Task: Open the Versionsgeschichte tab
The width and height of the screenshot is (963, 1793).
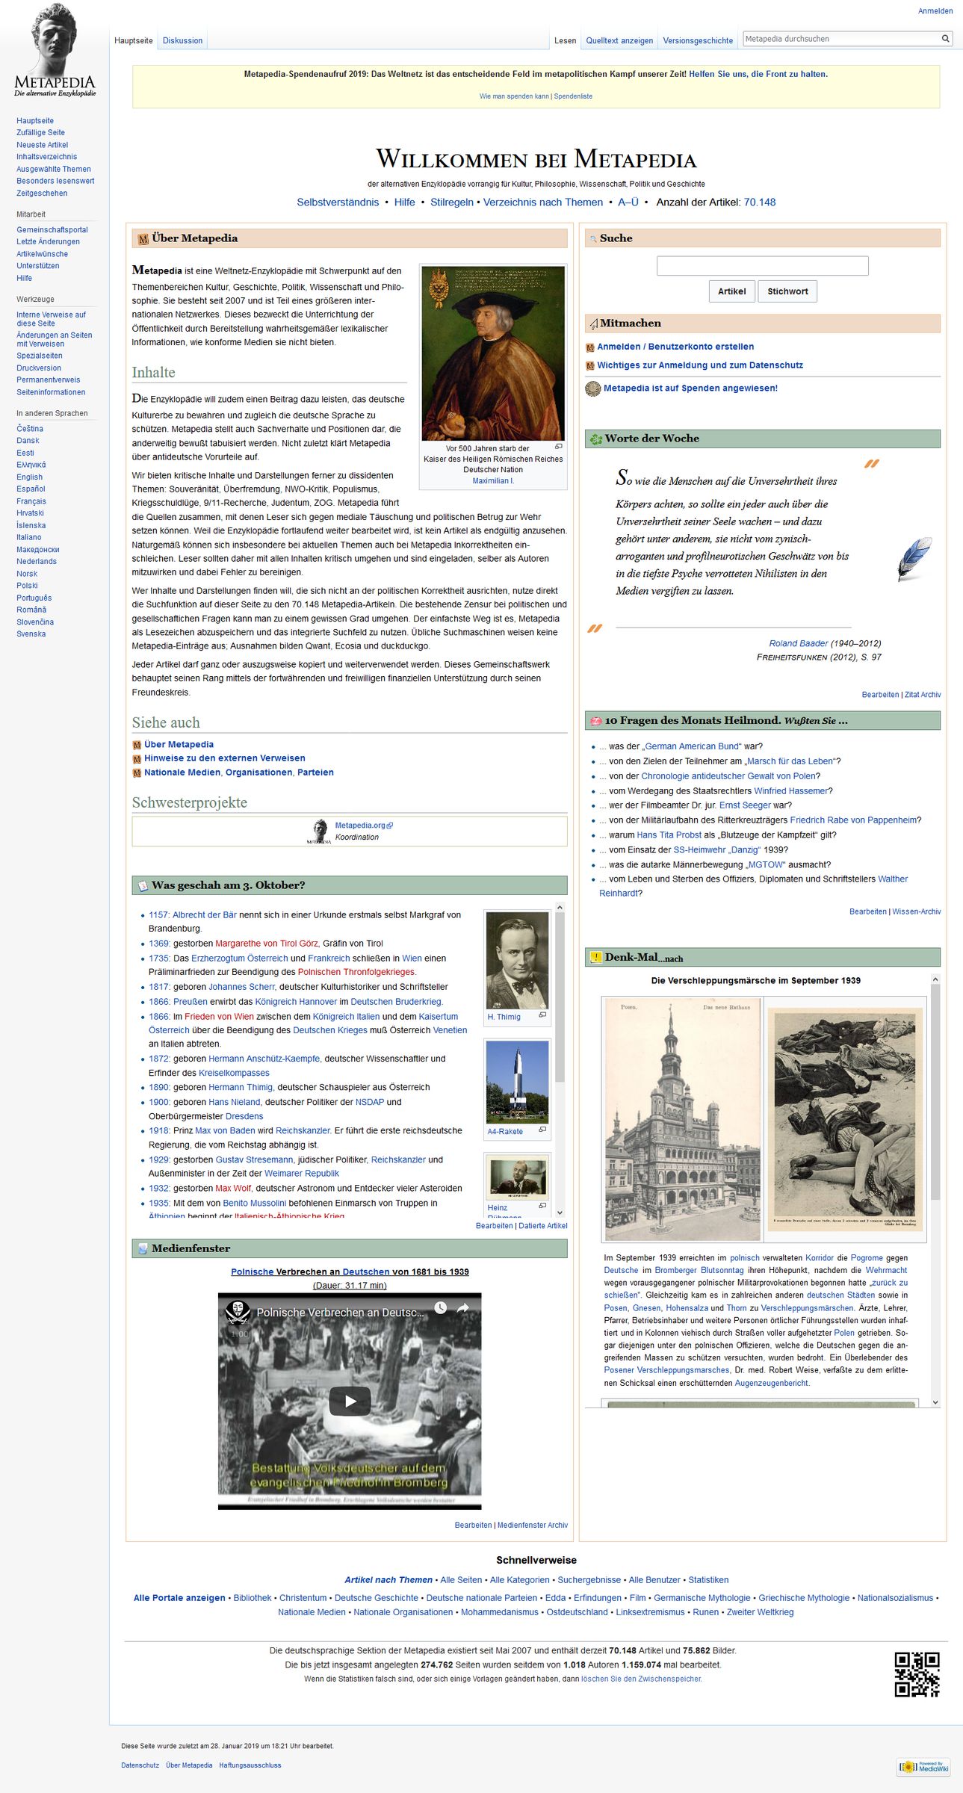Action: coord(698,41)
